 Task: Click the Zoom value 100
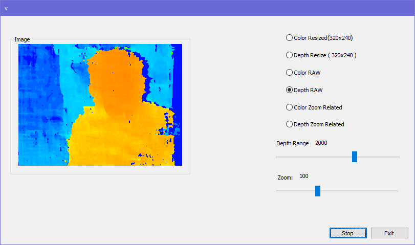[304, 176]
